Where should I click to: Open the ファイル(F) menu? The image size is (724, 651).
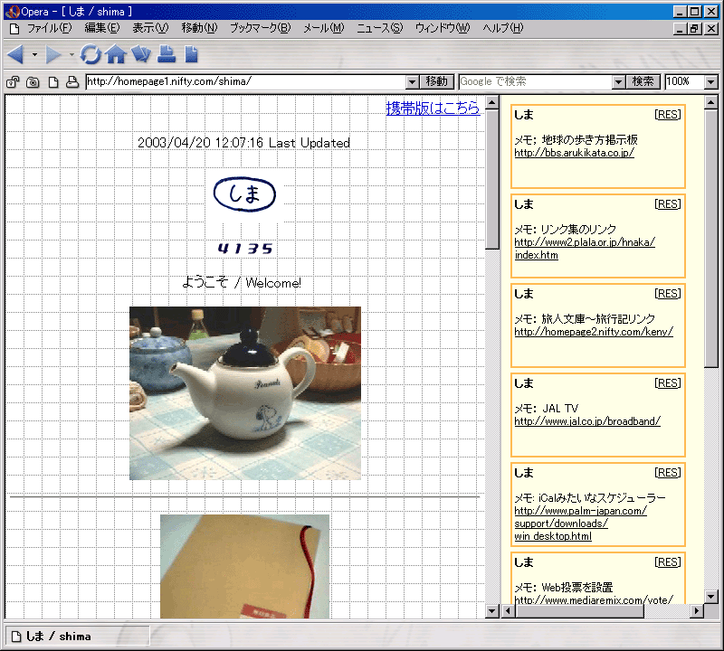[x=50, y=29]
